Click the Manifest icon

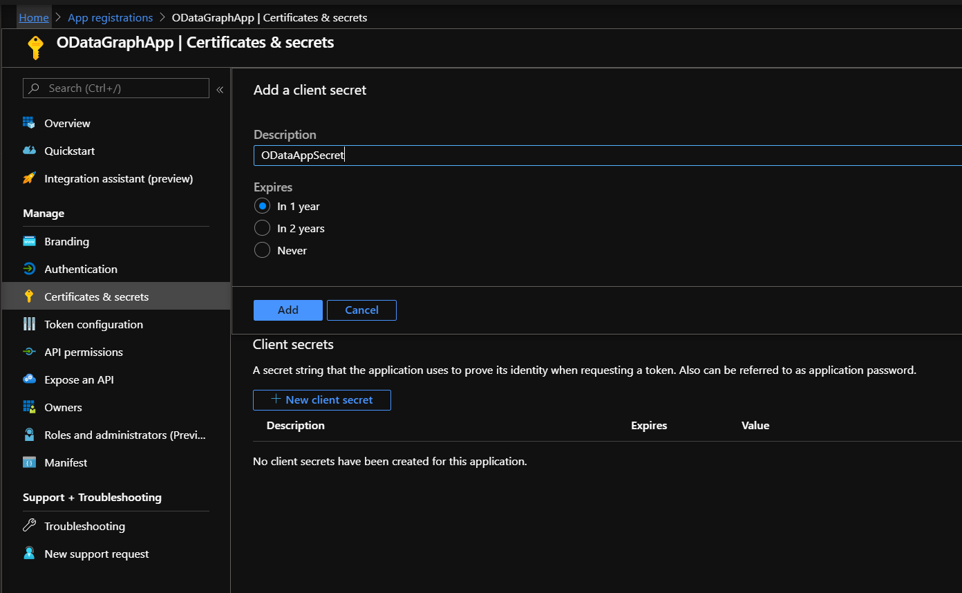pos(29,462)
